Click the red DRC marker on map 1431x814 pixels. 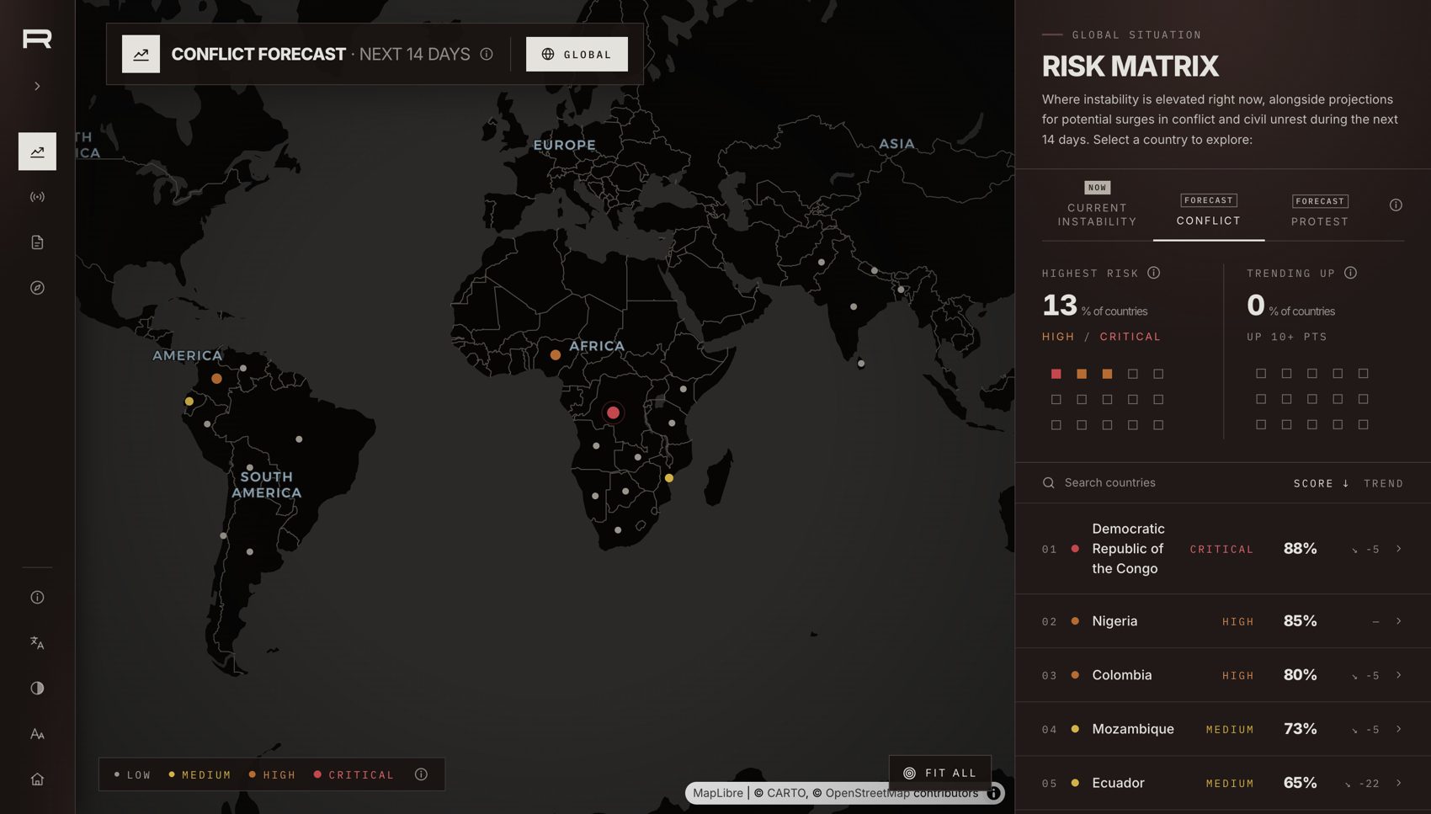click(x=613, y=412)
